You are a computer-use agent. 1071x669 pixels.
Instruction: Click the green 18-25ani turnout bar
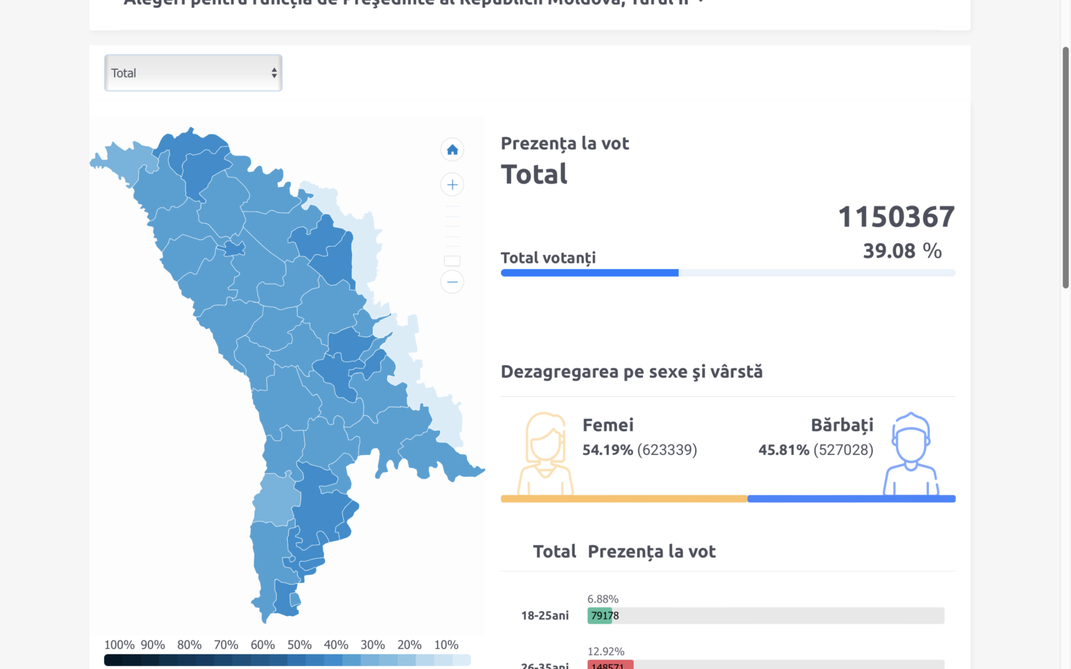tap(599, 615)
